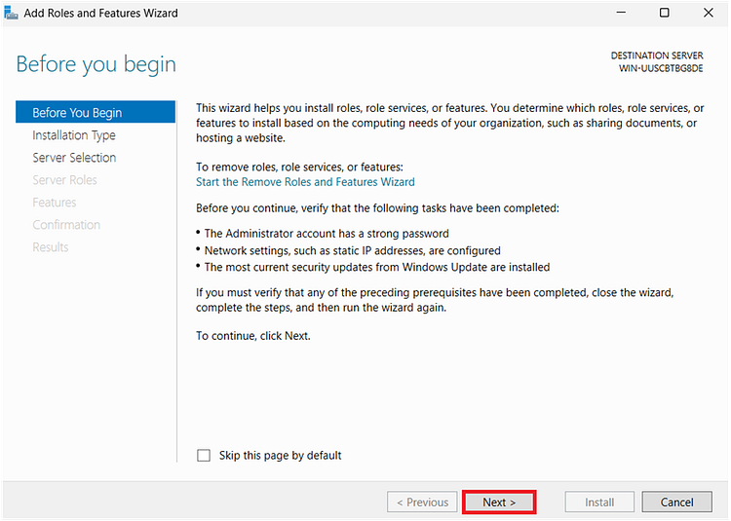Viewport: 731px width, 521px height.
Task: Go to the Server Selection step
Action: tap(74, 158)
